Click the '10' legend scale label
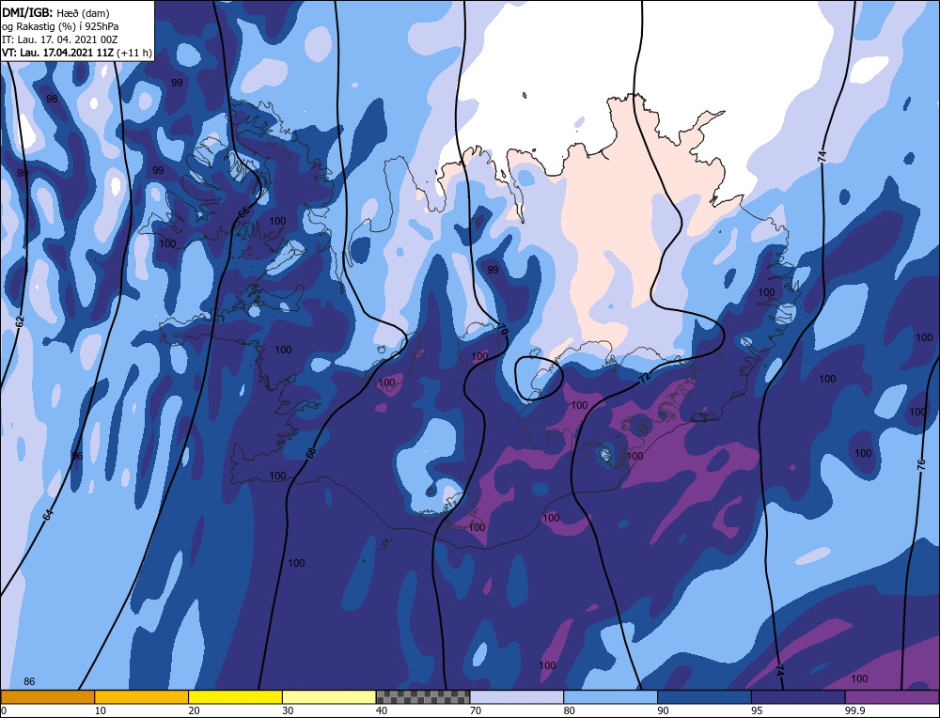This screenshot has width=940, height=718. [x=101, y=710]
